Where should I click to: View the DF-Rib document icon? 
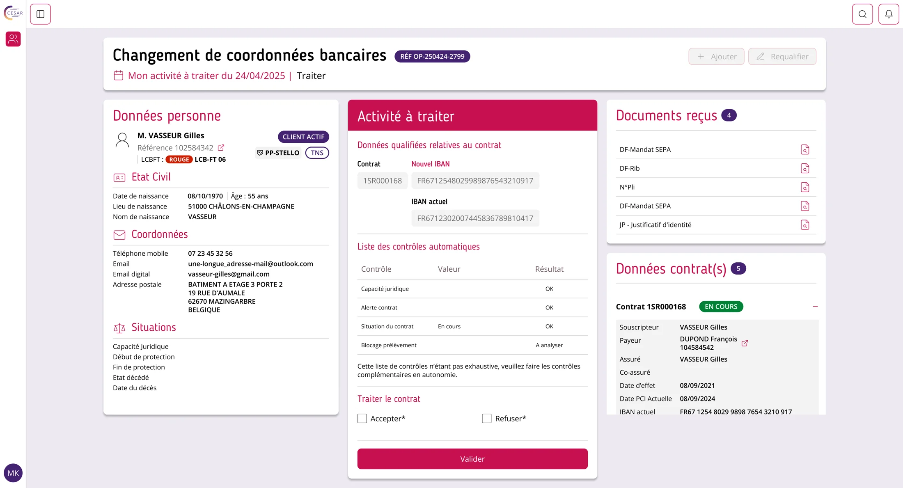(x=805, y=168)
